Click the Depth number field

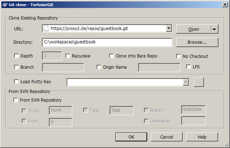pyautogui.click(x=52, y=56)
